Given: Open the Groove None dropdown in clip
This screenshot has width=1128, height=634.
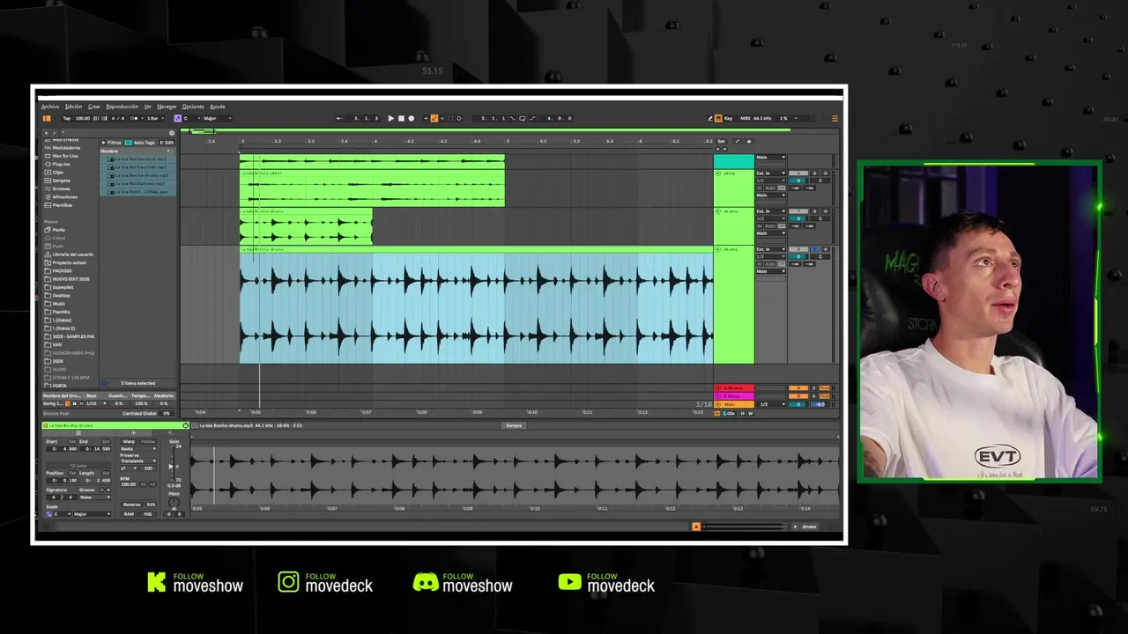Looking at the screenshot, I should click(x=95, y=498).
